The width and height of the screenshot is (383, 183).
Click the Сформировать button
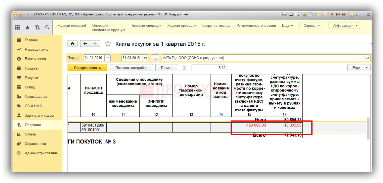click(x=87, y=68)
